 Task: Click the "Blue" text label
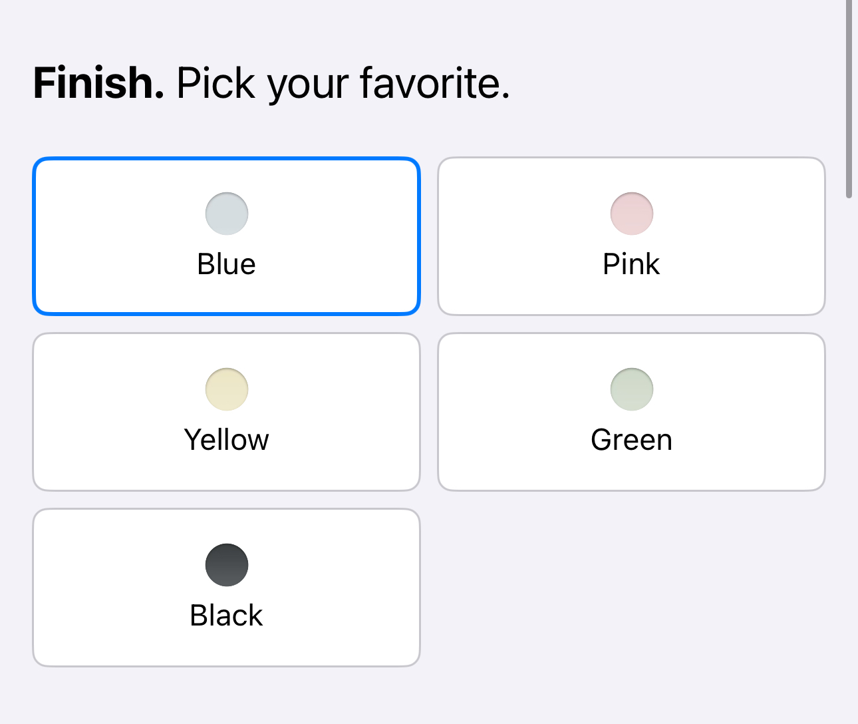(227, 264)
